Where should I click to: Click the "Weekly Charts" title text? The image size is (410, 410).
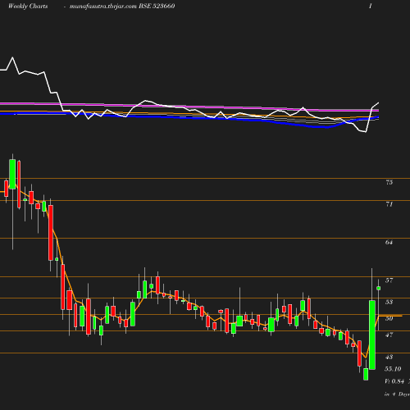pos(28,6)
